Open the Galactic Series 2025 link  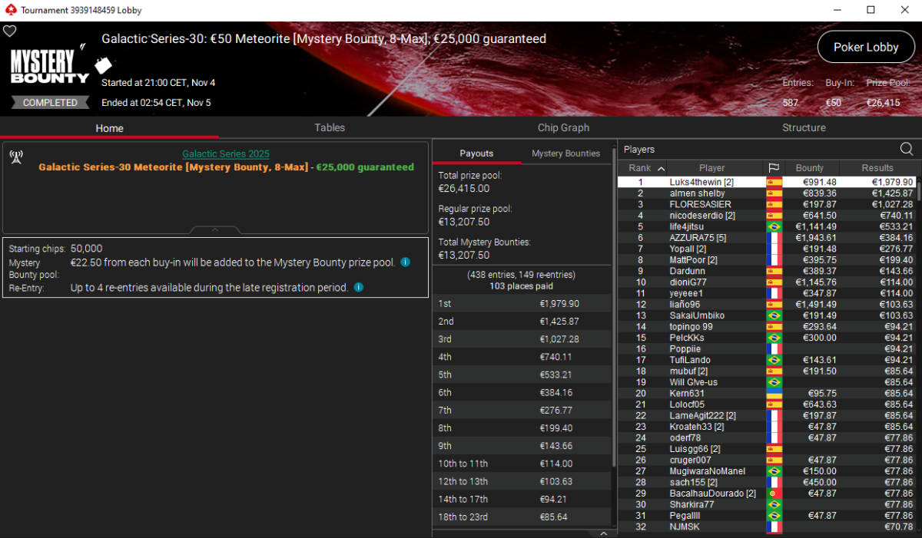pyautogui.click(x=226, y=154)
